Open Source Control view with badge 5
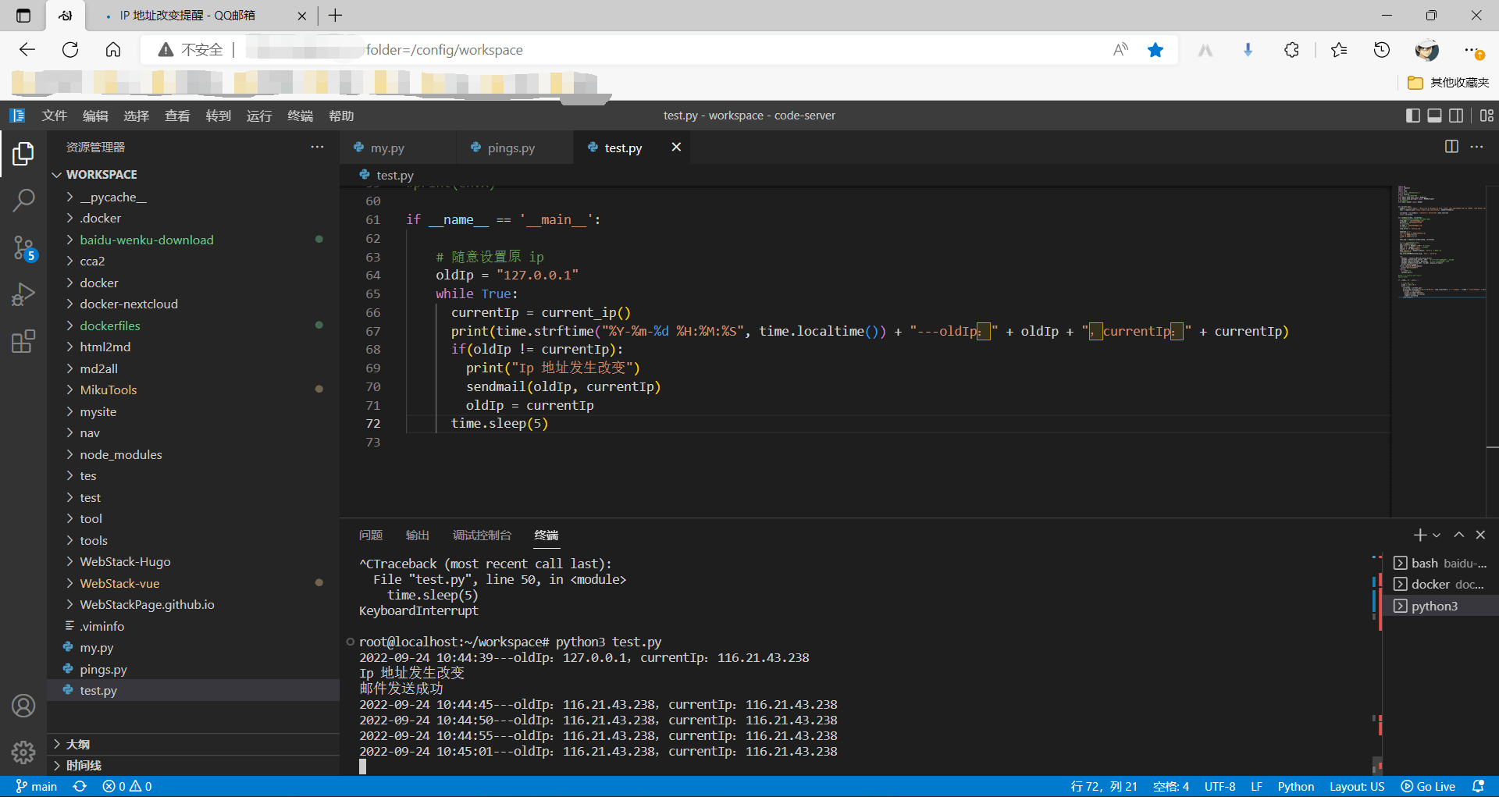 [23, 248]
